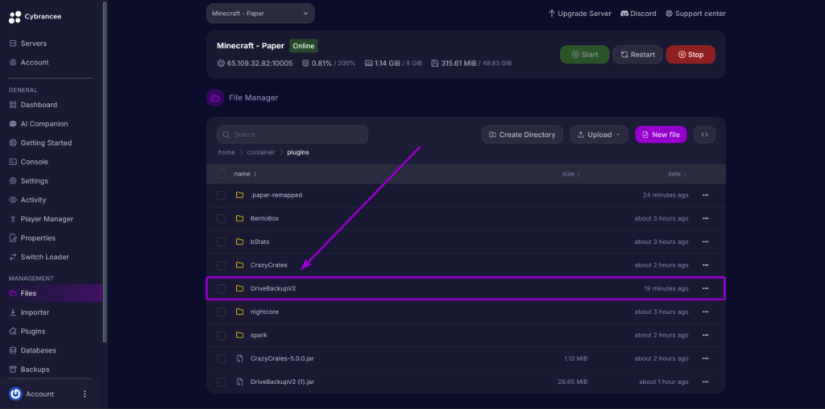Open options menu for nightcore row
Image resolution: width=825 pixels, height=409 pixels.
(x=705, y=312)
